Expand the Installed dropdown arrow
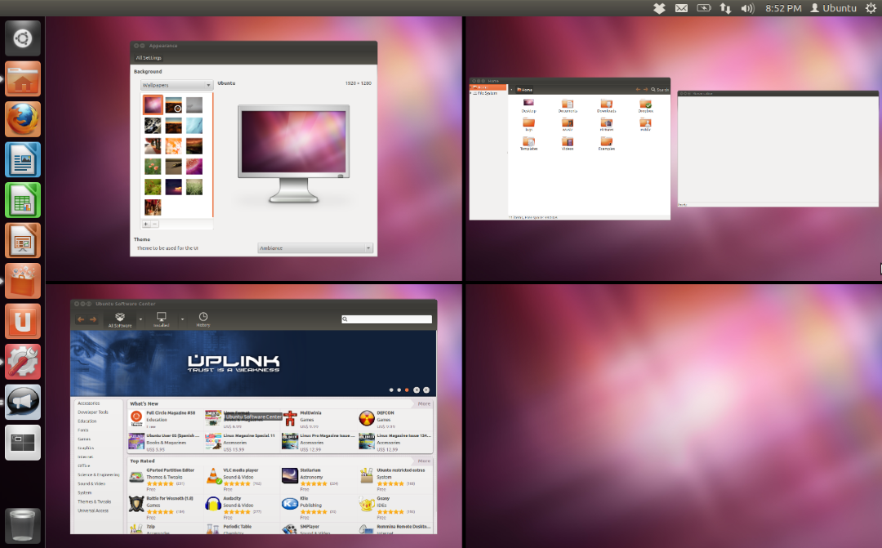Screen dimensions: 882x548 pyautogui.click(x=182, y=319)
